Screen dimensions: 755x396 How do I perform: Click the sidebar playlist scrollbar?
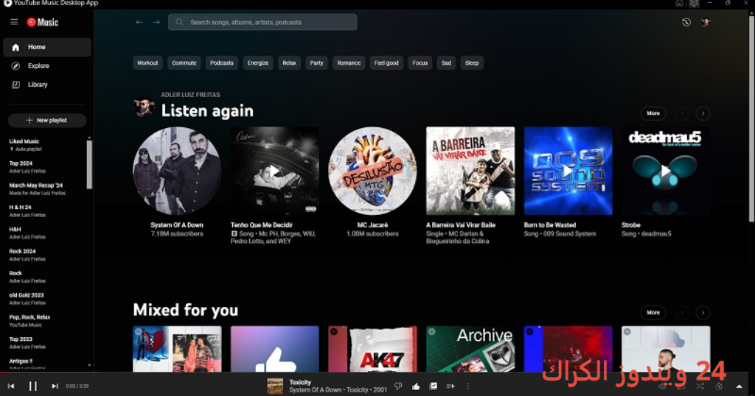[x=89, y=164]
